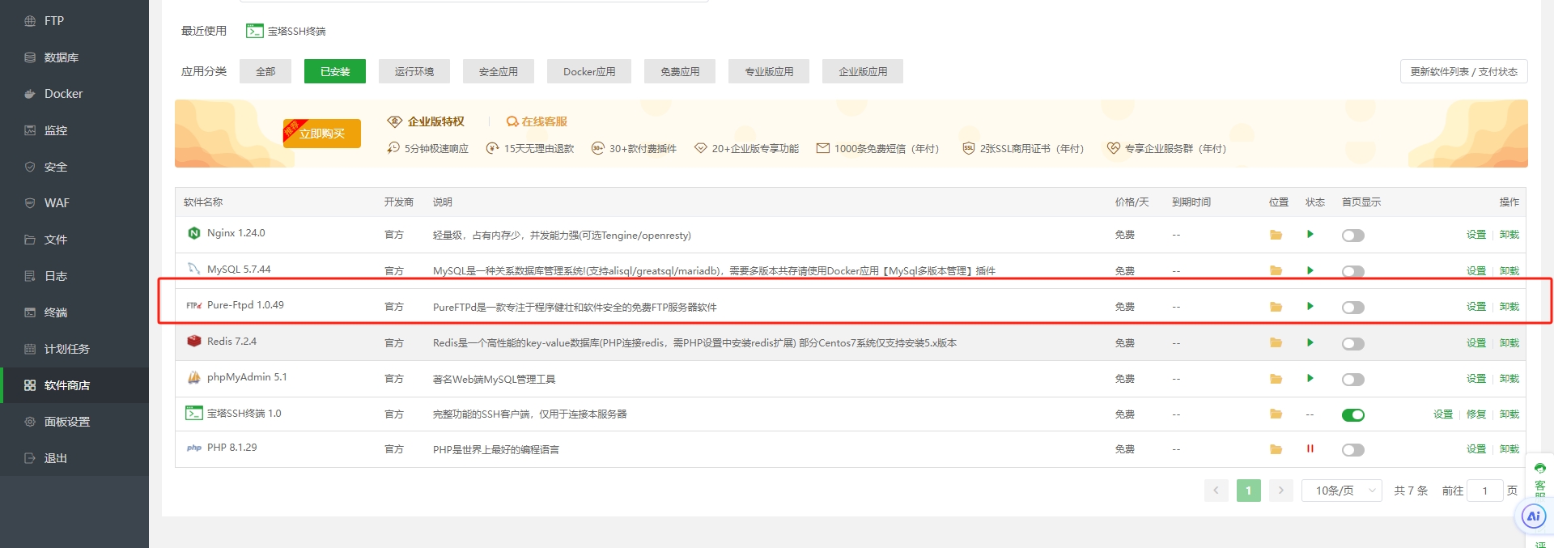Open 设置 for Pure-Ftpd 1.0.49
This screenshot has height=548, width=1554.
1476,307
